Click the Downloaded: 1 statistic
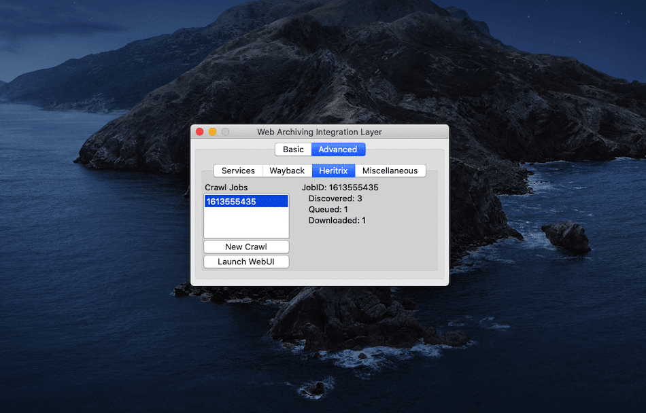 point(337,220)
